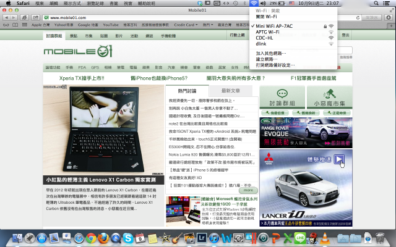Open the Safari menu in menu bar
396x247 pixels.
(23, 3)
